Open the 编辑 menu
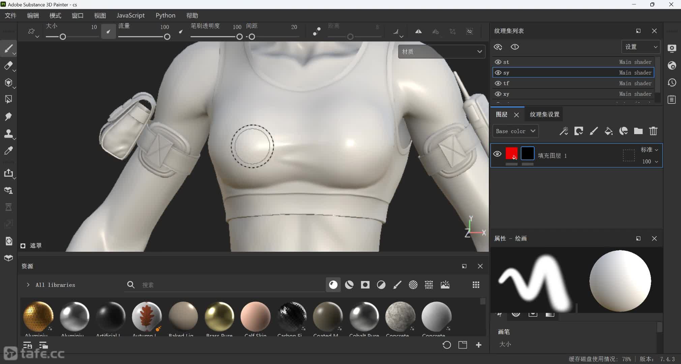Image resolution: width=681 pixels, height=364 pixels. 33,16
